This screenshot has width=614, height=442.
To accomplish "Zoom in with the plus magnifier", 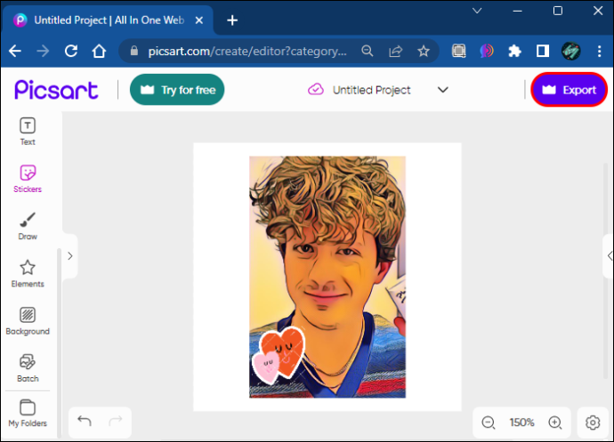I will coord(555,422).
